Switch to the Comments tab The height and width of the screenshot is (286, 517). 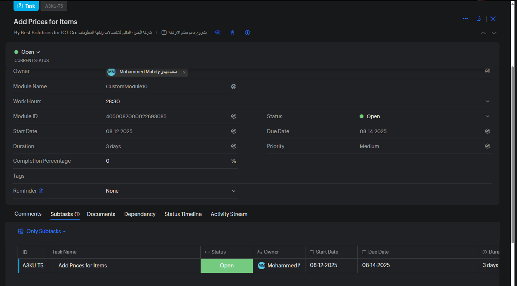[x=28, y=214]
